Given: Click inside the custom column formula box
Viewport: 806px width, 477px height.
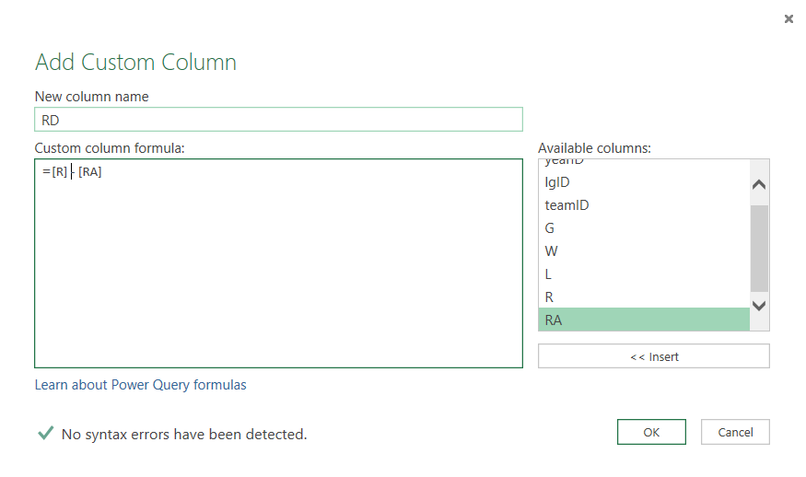Looking at the screenshot, I should coord(278,267).
